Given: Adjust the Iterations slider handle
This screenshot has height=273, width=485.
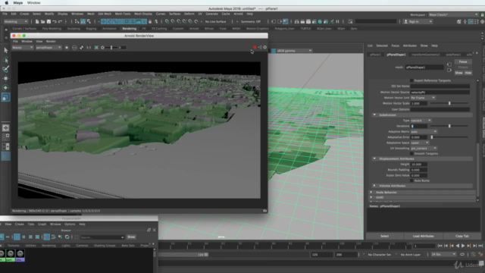Looking at the screenshot, I should click(x=449, y=126).
